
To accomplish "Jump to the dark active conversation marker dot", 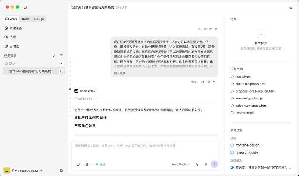I will [70, 89].
